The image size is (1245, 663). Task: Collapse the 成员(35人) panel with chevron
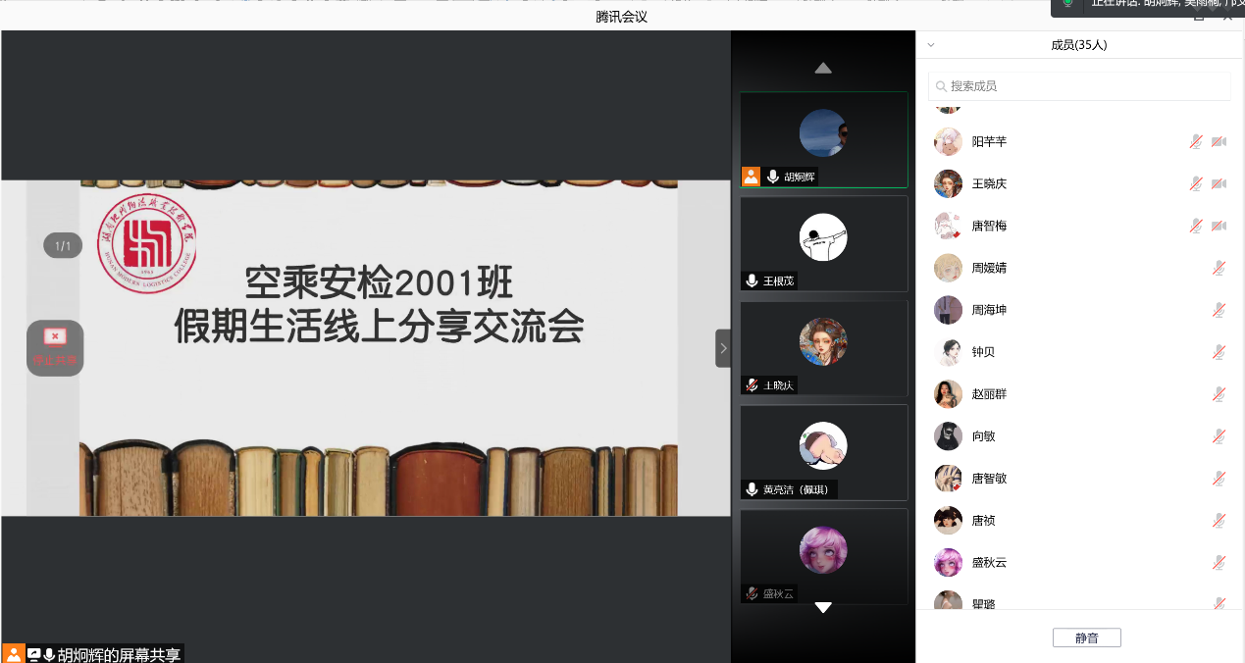click(x=931, y=45)
